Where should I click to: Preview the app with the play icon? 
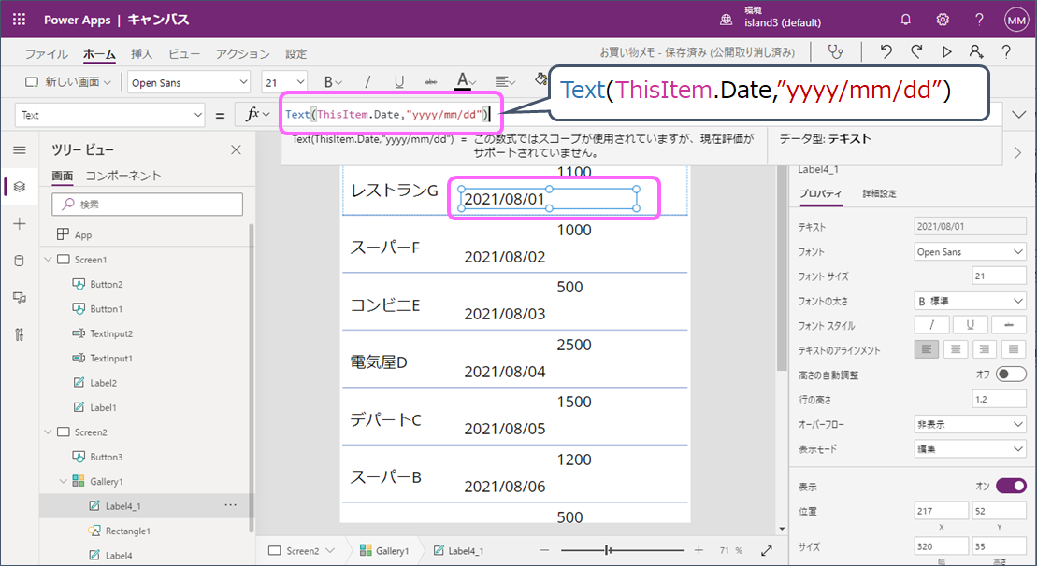(x=945, y=53)
